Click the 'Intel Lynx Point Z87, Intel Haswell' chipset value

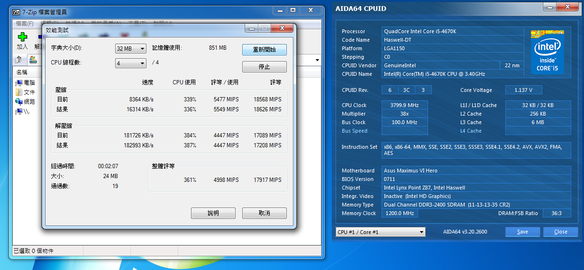click(424, 188)
